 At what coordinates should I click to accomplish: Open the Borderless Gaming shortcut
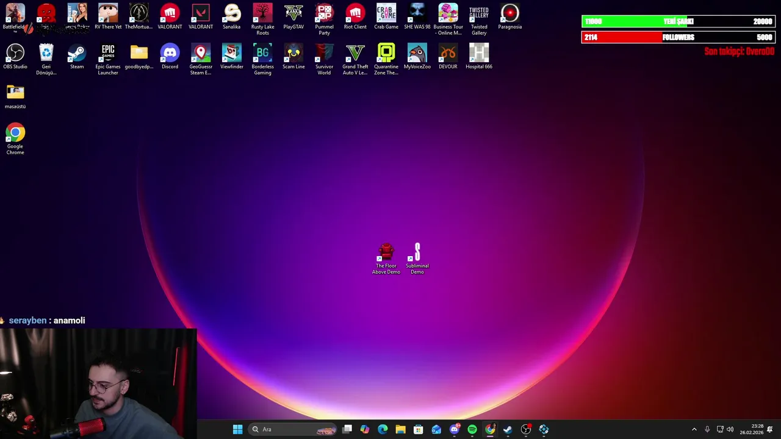262,60
